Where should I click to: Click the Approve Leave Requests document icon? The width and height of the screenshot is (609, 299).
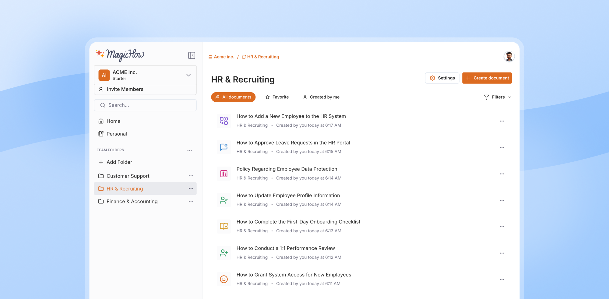click(224, 147)
